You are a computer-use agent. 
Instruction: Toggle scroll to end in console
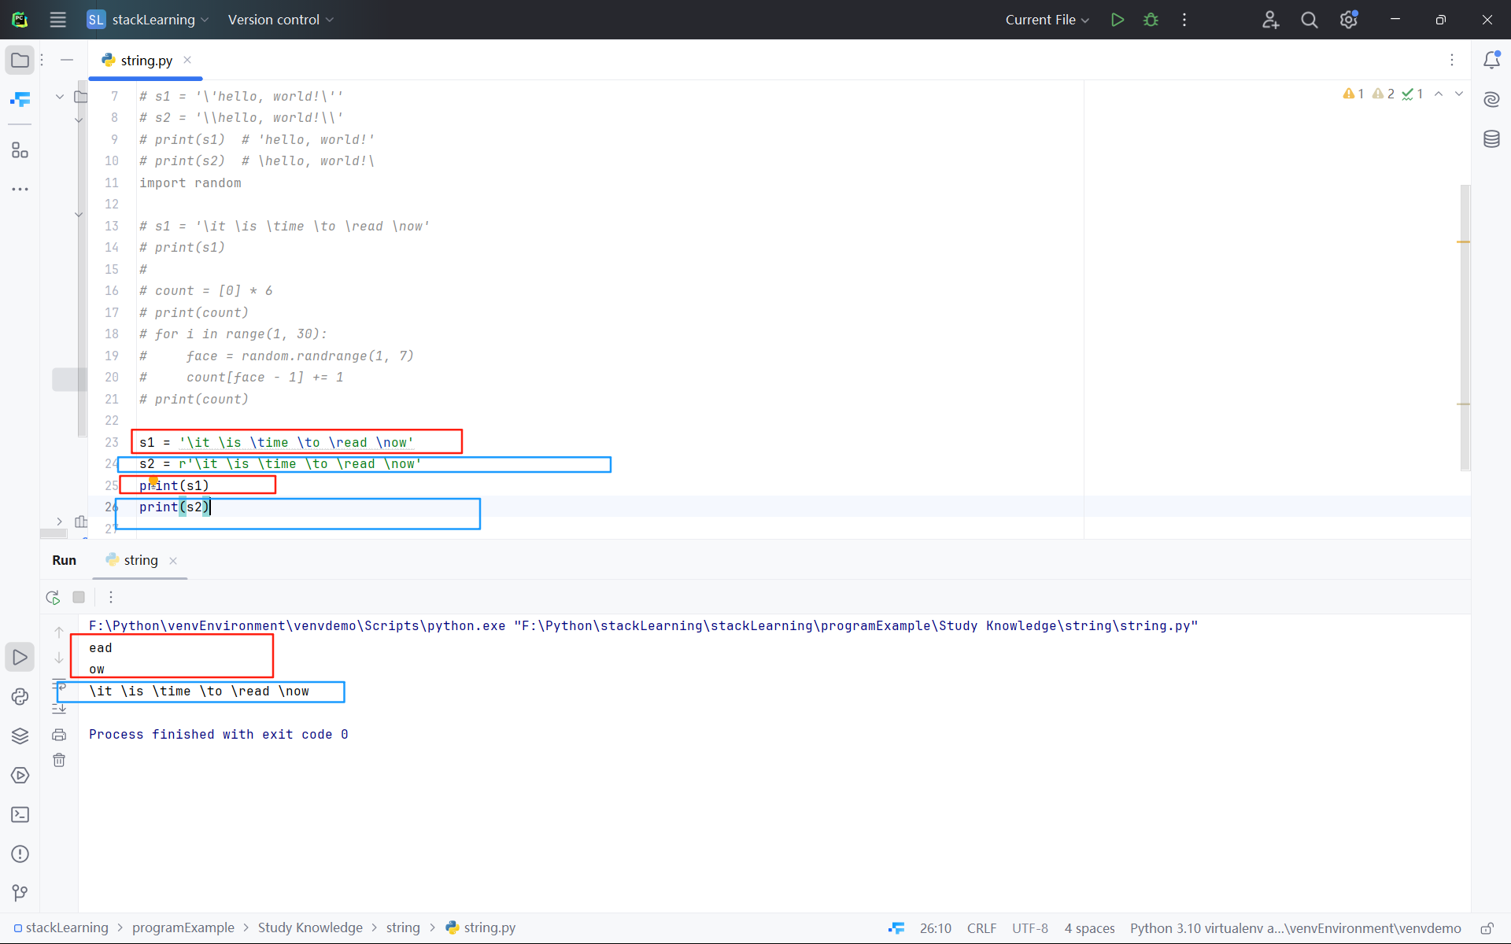[x=59, y=709]
